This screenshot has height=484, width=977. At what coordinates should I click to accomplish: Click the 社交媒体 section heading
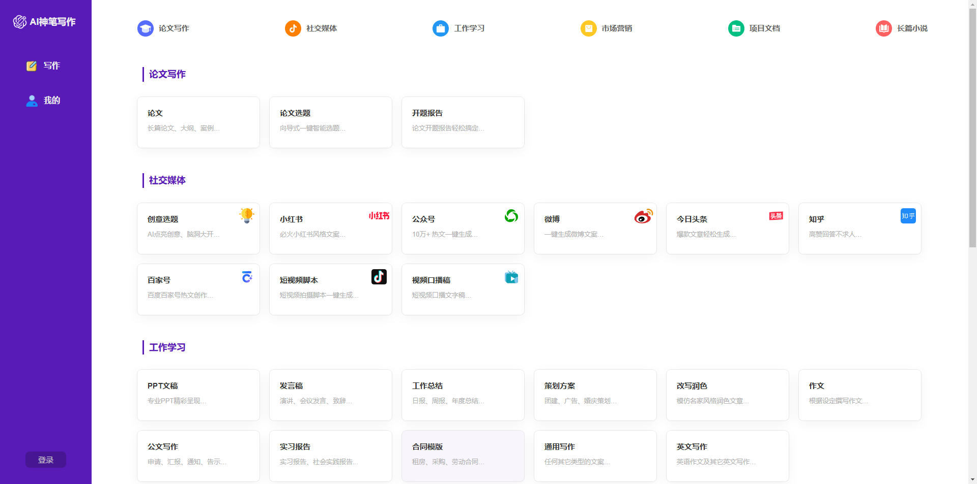(x=167, y=180)
